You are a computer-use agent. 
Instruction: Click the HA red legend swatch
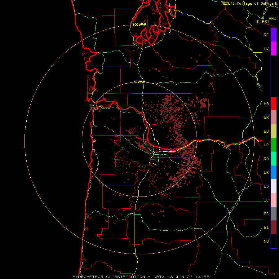274,104
